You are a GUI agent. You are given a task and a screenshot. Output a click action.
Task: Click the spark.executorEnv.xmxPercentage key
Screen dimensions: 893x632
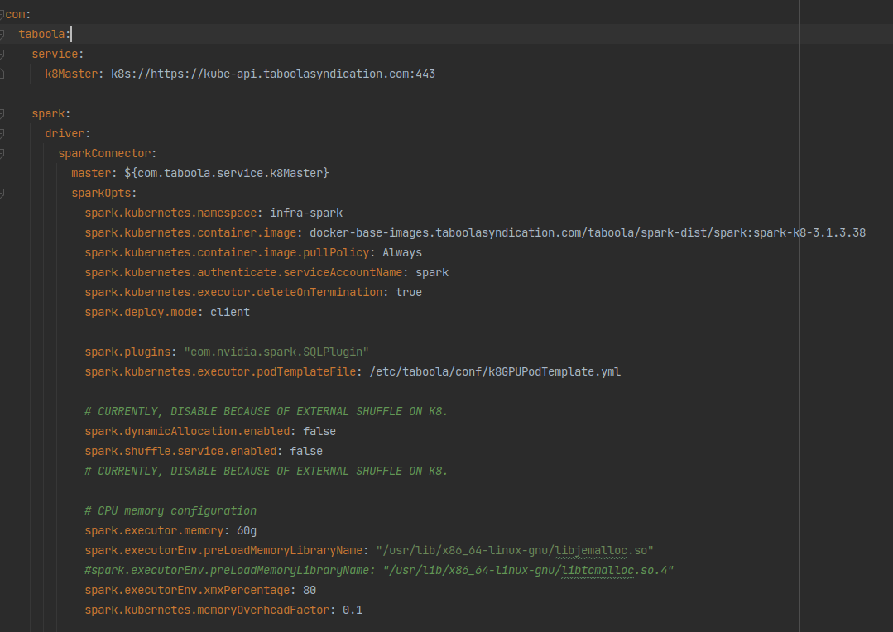pyautogui.click(x=187, y=591)
